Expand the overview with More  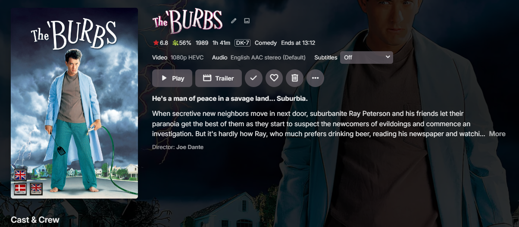pos(497,134)
